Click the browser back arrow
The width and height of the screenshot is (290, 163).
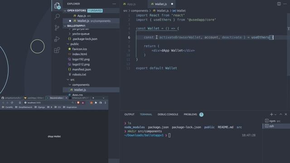point(3,103)
